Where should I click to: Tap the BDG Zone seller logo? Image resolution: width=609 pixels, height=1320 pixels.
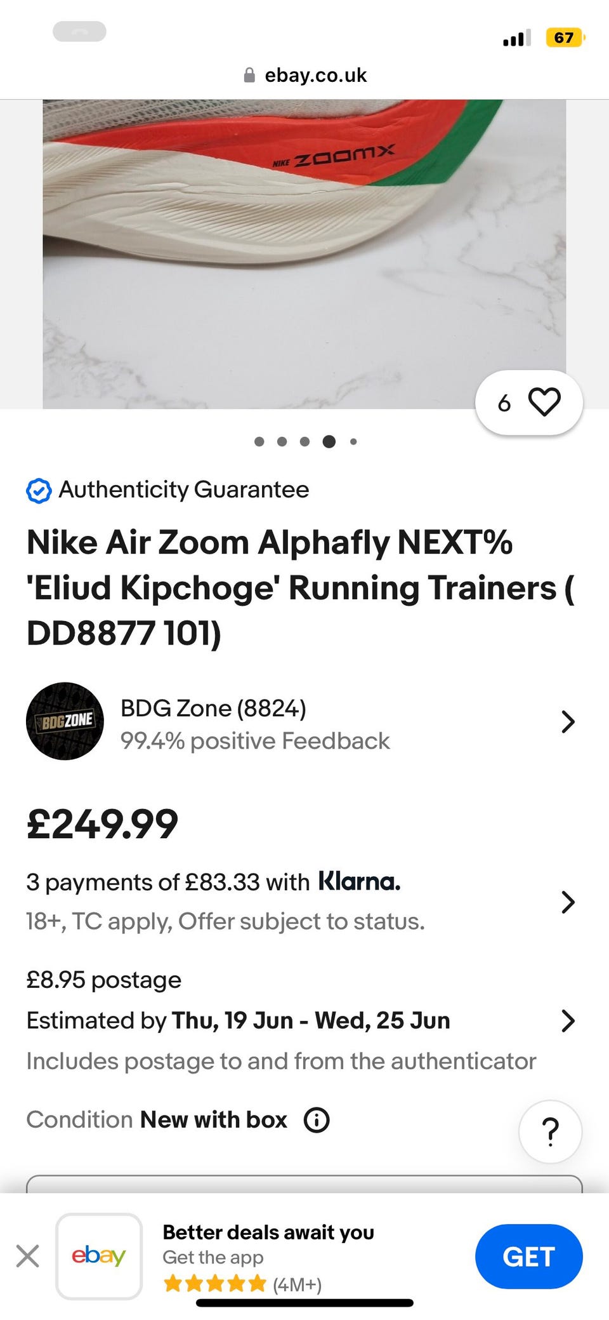[x=65, y=721]
